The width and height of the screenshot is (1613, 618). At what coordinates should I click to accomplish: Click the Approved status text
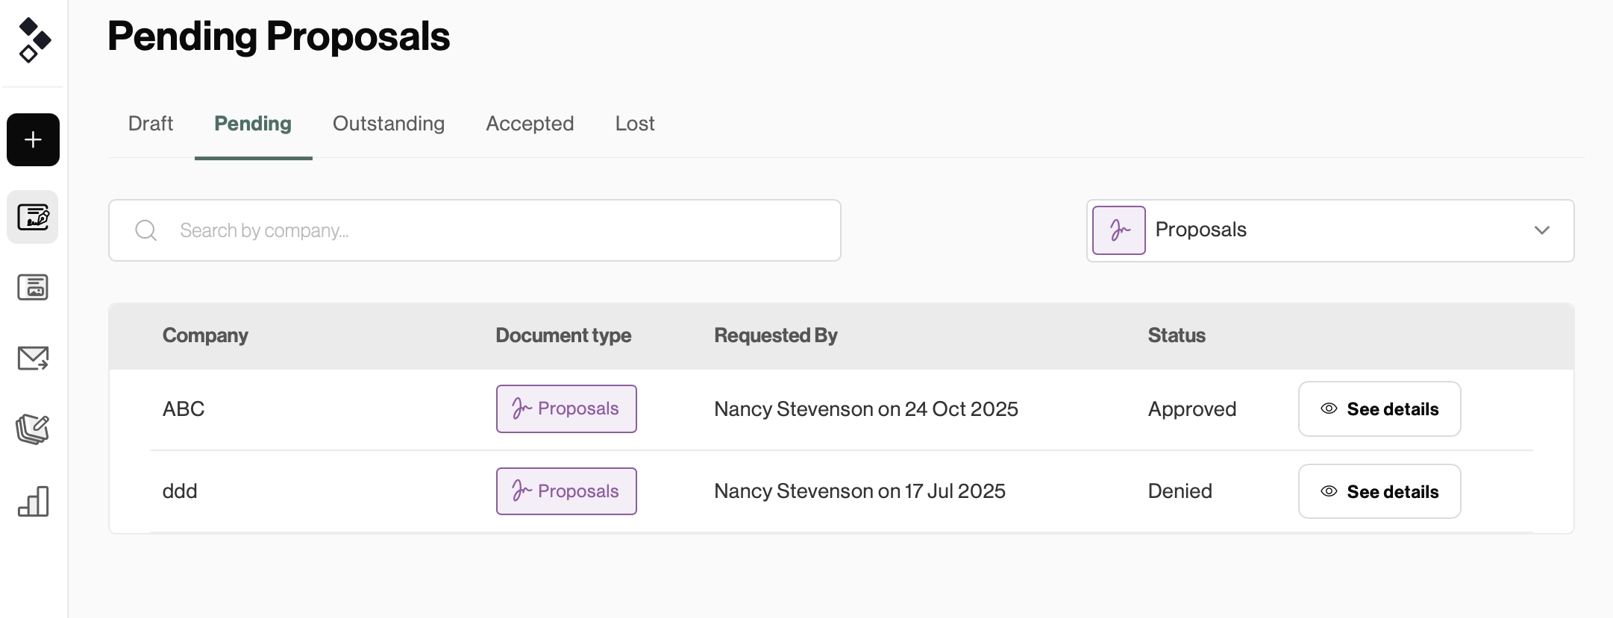tap(1192, 409)
